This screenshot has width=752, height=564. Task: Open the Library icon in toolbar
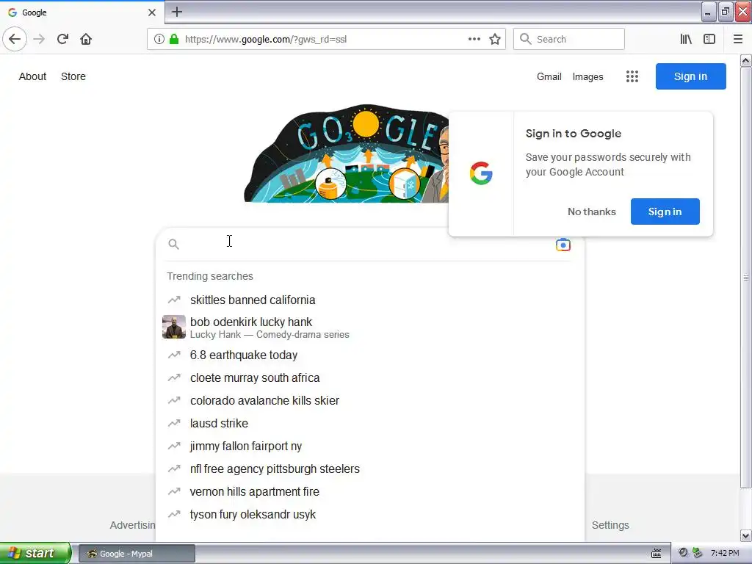coord(686,39)
